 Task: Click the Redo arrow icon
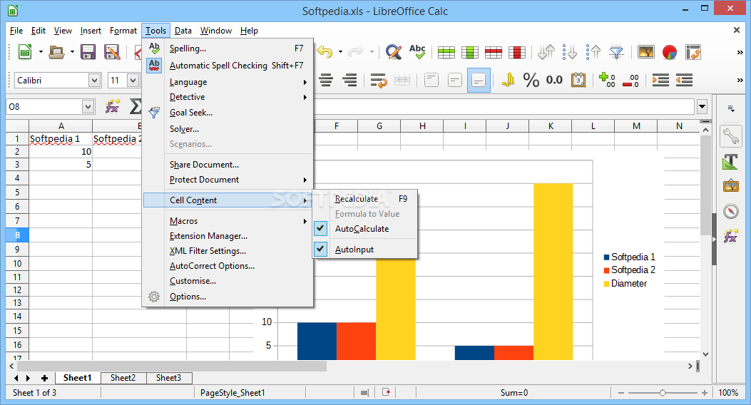tap(356, 52)
